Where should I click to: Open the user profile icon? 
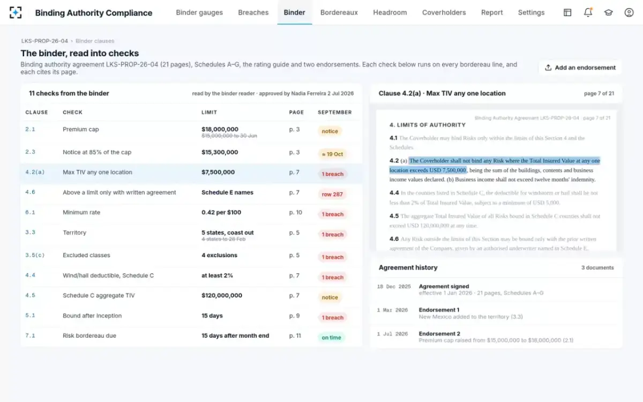point(629,13)
